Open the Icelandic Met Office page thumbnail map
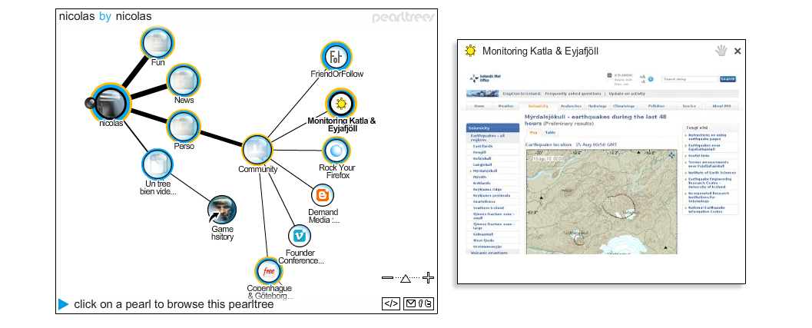 pyautogui.click(x=602, y=201)
